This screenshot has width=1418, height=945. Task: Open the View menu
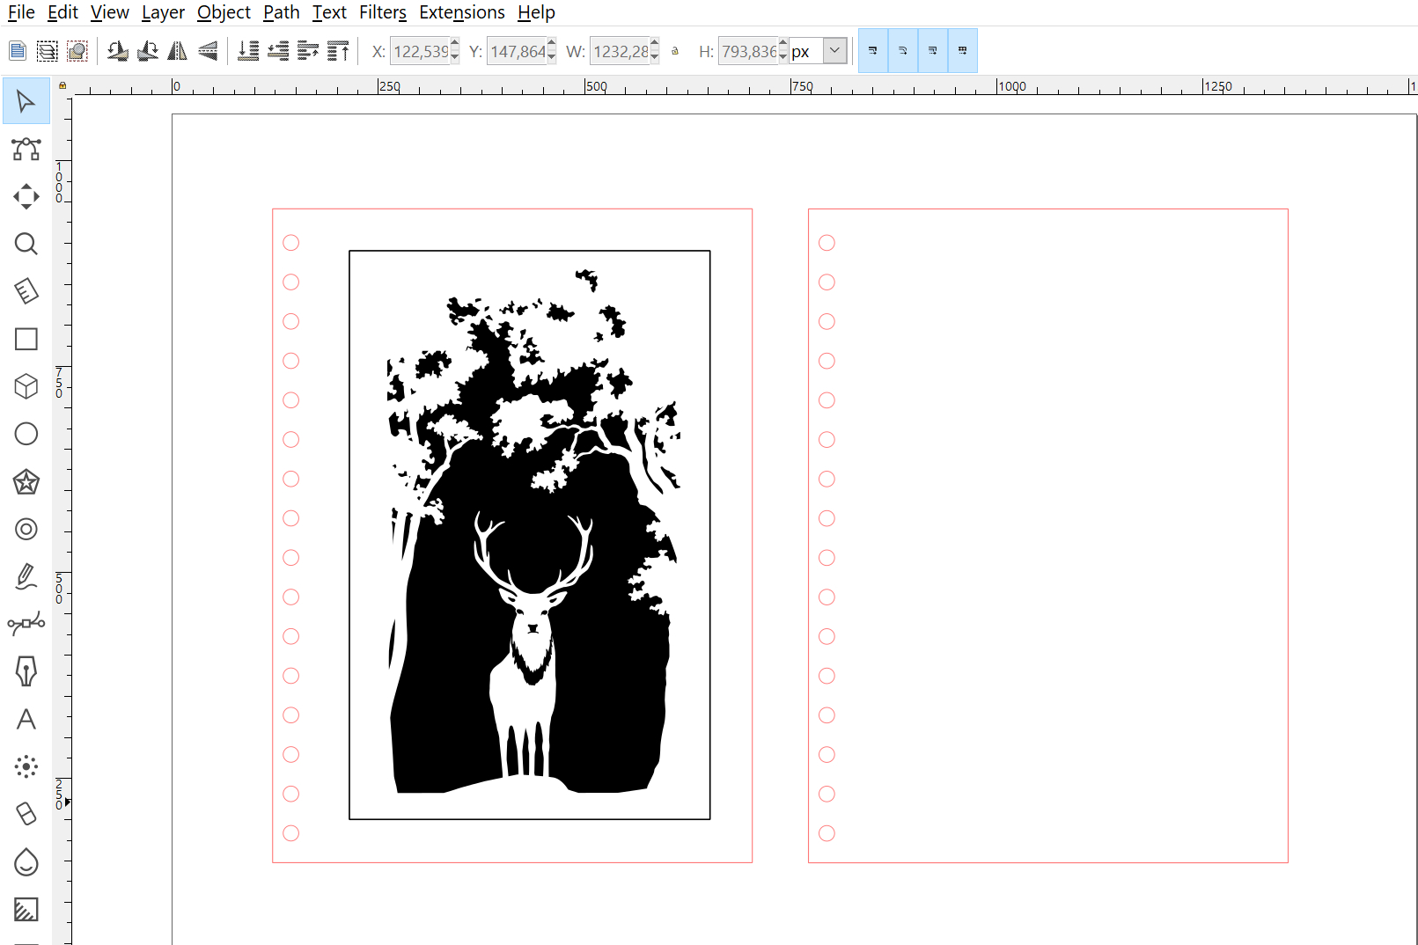point(110,12)
